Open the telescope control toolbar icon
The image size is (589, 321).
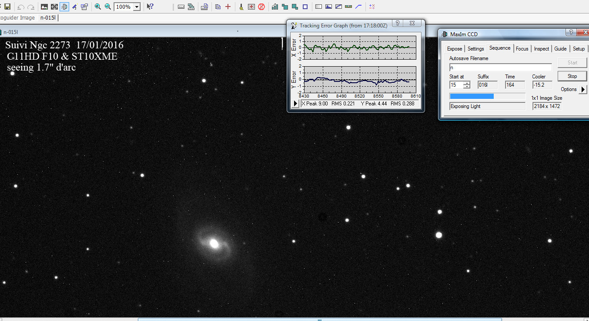click(75, 7)
